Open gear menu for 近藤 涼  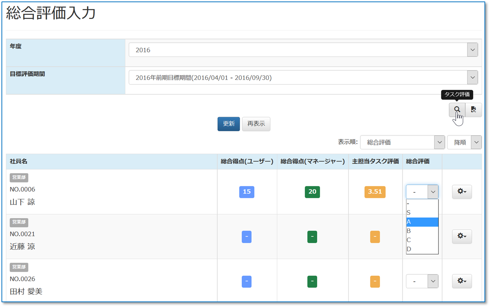pos(462,236)
